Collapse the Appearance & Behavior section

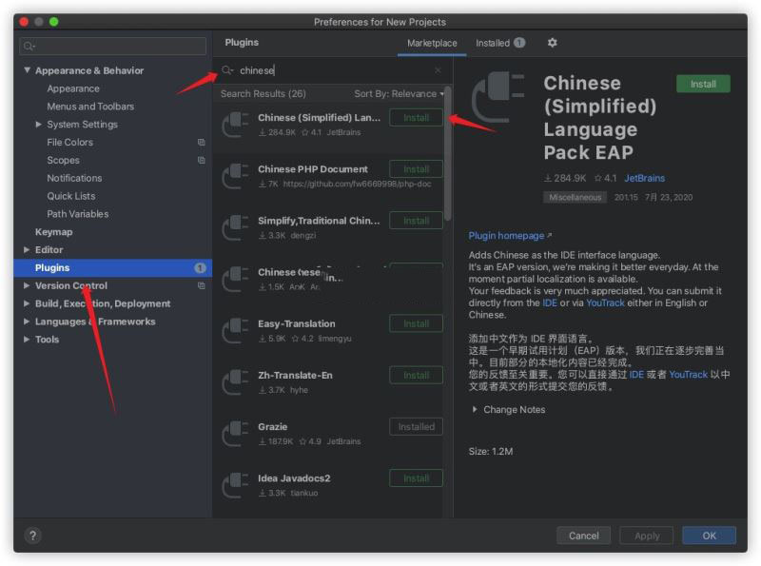pyautogui.click(x=28, y=70)
